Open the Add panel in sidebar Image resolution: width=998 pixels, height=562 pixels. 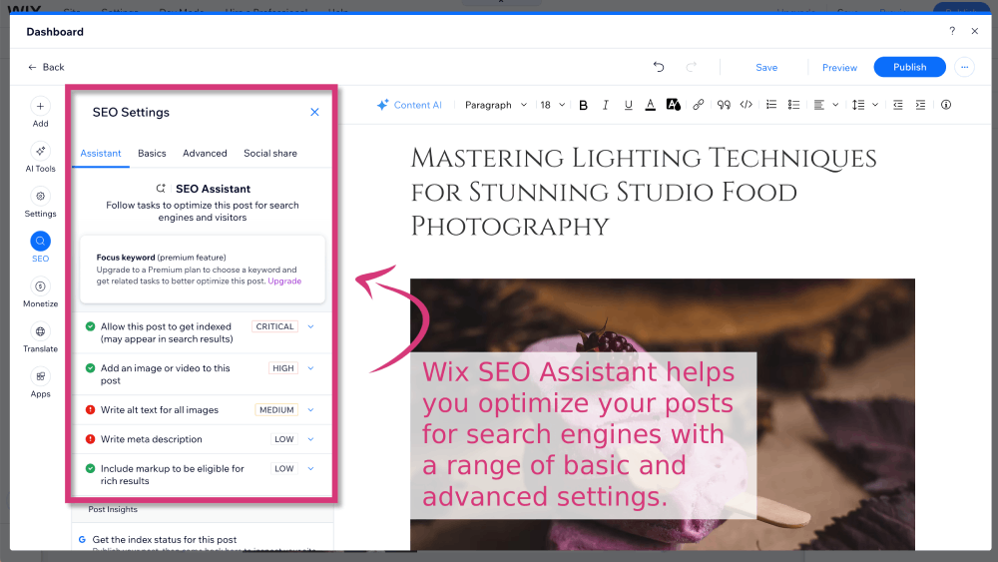point(40,113)
